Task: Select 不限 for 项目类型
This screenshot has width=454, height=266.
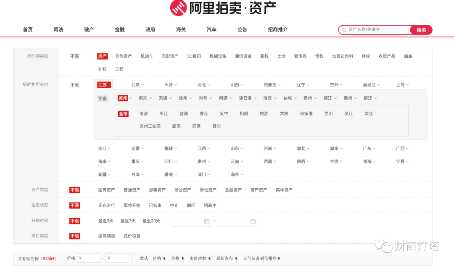Action: tap(75, 236)
